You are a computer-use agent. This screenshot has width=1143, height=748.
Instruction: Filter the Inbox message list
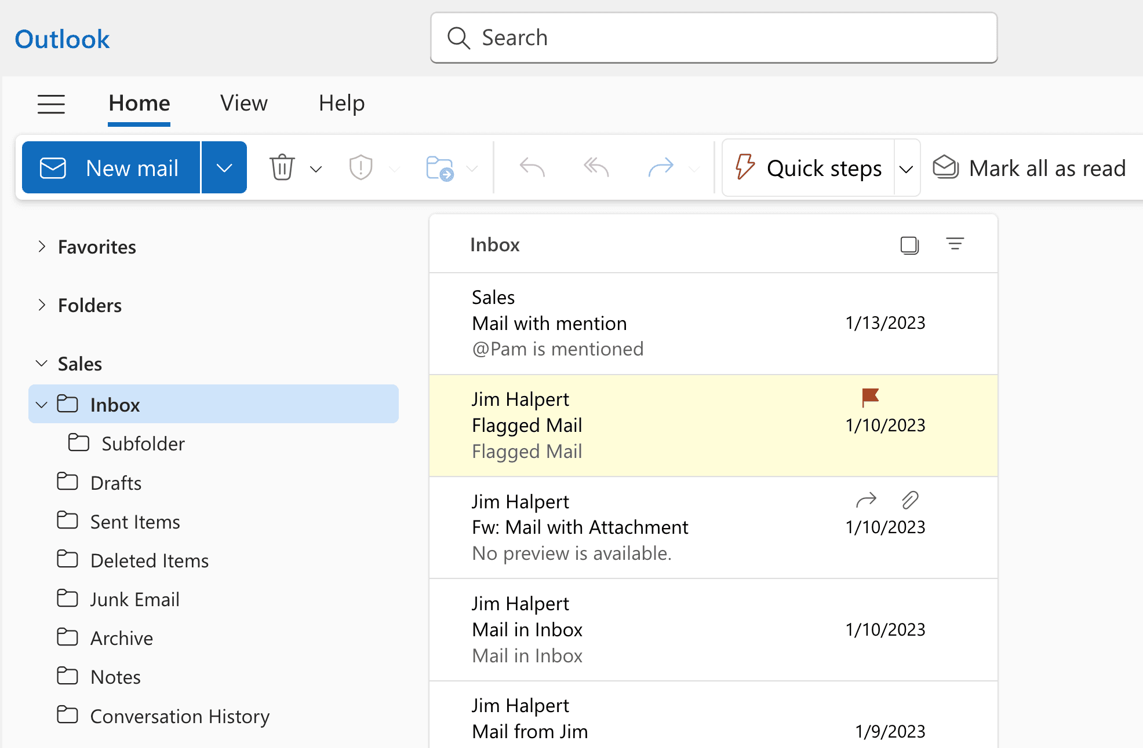pos(955,244)
